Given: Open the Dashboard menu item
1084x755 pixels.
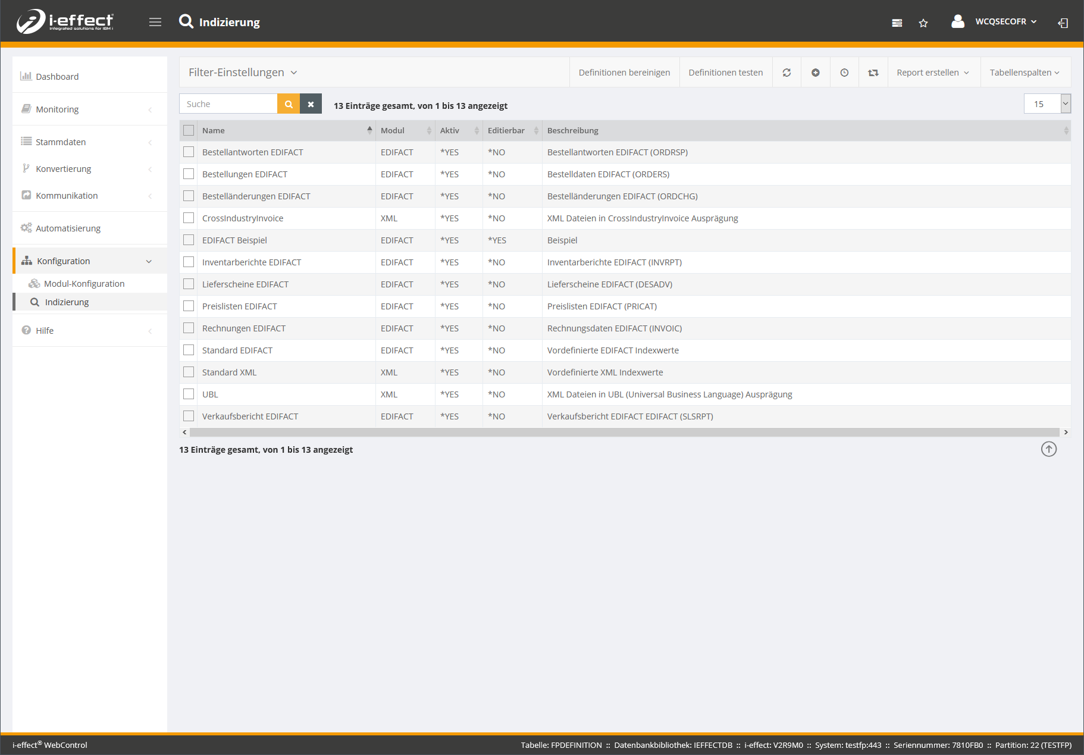Looking at the screenshot, I should (x=57, y=77).
